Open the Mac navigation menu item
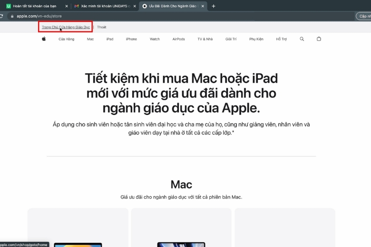This screenshot has width=371, height=247. (x=90, y=39)
